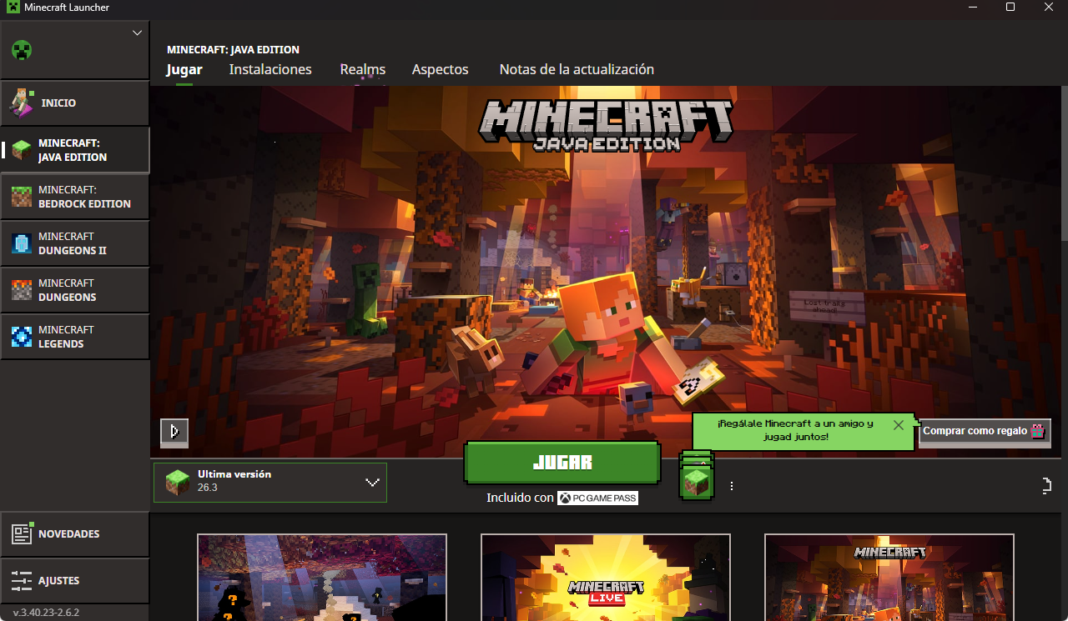This screenshot has width=1068, height=621.
Task: Go to INICIO in the sidebar
Action: coord(75,103)
